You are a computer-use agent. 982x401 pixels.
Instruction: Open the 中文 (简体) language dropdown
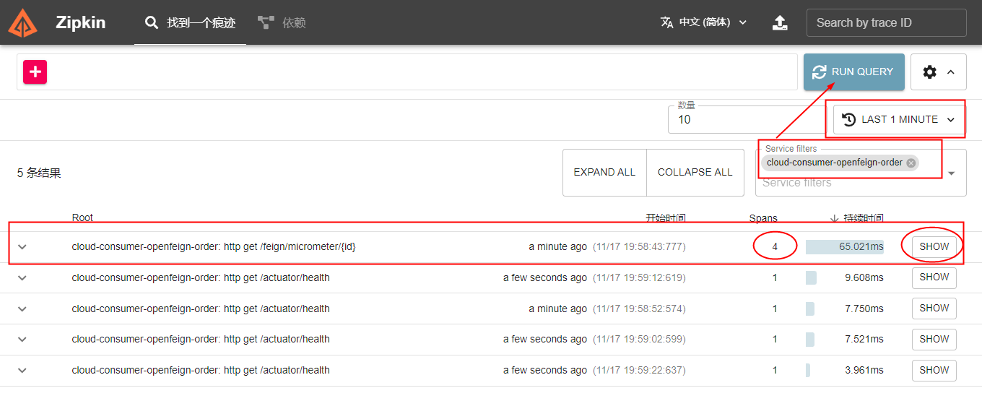[x=704, y=22]
